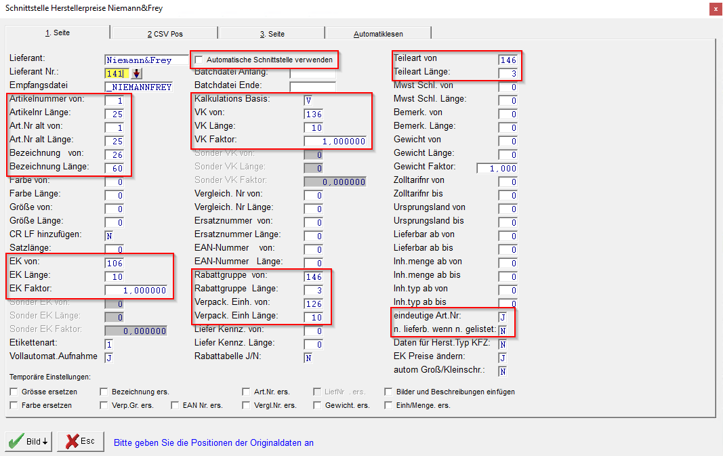This screenshot has height=456, width=723.
Task: Select the n. lieferb. wenn n. gelistet field
Action: click(x=503, y=331)
